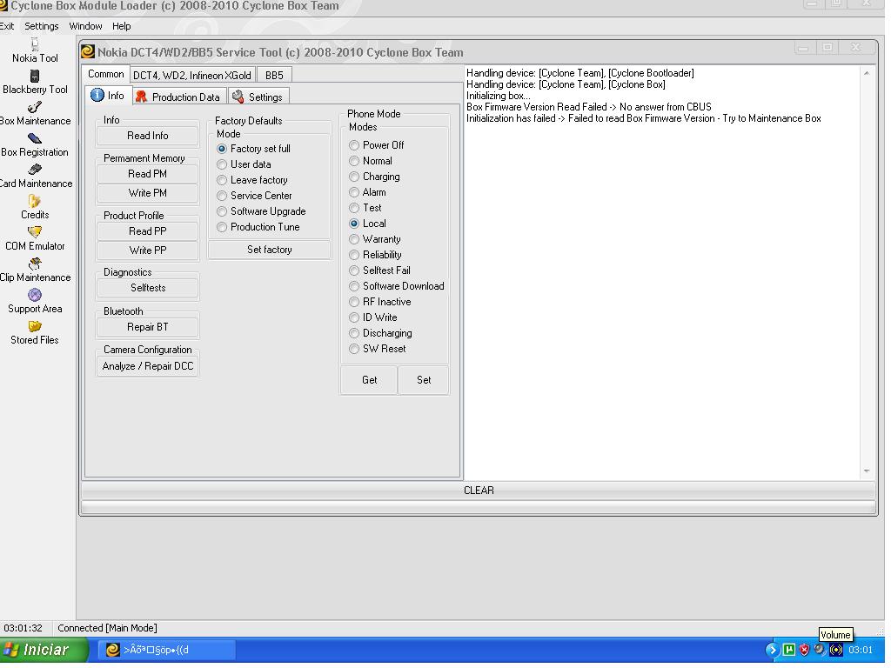Open the Iniciar start button

(x=44, y=650)
